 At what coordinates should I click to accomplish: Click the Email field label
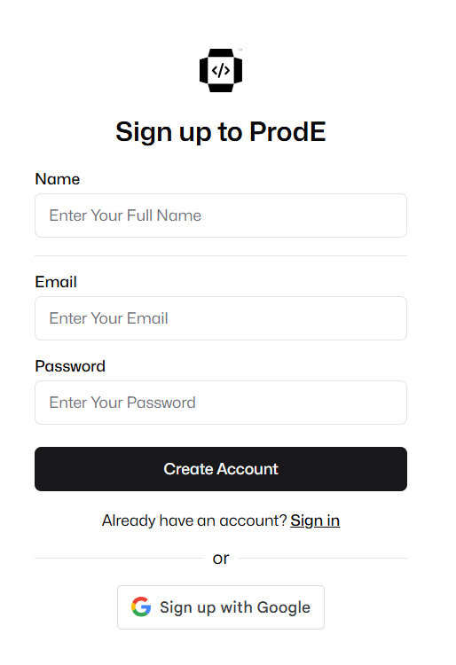point(56,282)
